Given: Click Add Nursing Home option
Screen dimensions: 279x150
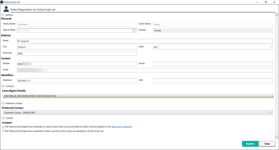Looking at the screenshot, I should pos(47,96).
